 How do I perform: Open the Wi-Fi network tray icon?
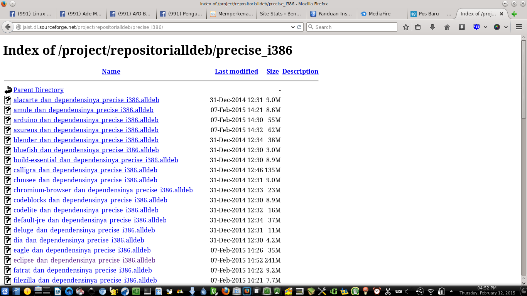click(431, 291)
